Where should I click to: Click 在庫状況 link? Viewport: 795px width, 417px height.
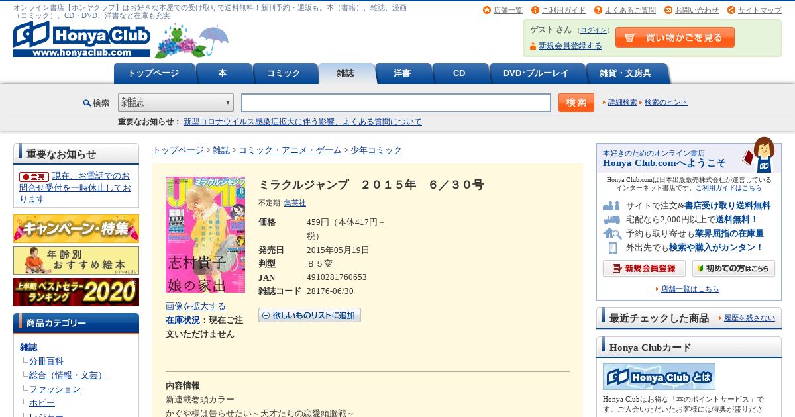pyautogui.click(x=183, y=320)
